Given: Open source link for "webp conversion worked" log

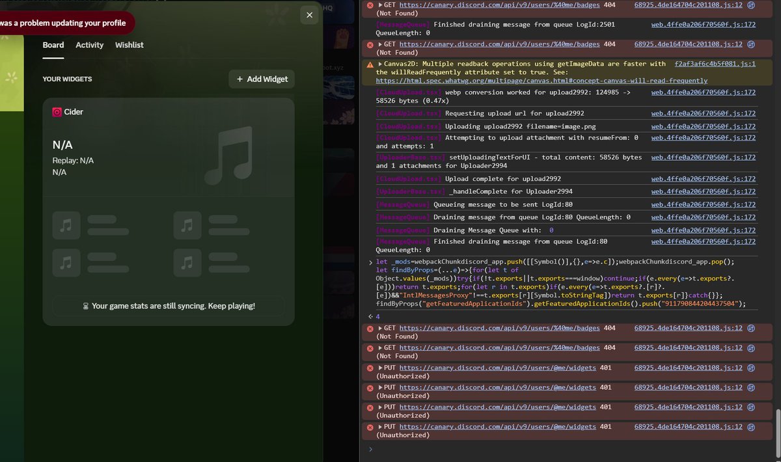Looking at the screenshot, I should 704,93.
